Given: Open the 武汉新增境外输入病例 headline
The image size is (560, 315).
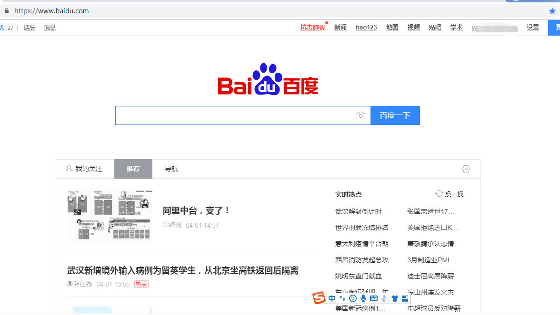Looking at the screenshot, I should coord(183,270).
